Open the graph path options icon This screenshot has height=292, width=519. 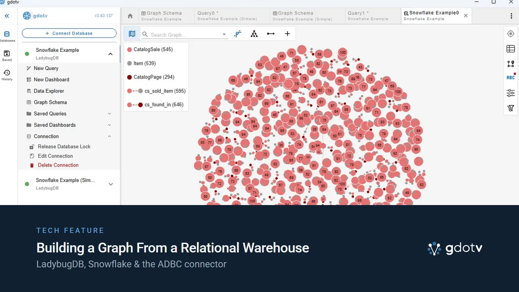pos(511,64)
